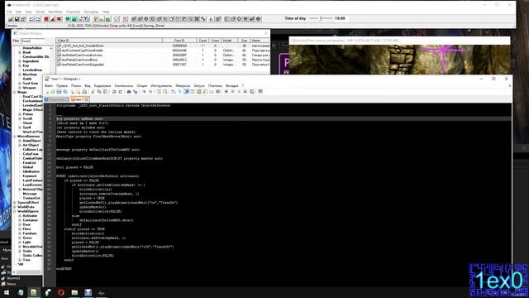The image size is (529, 298).
Task: Select row dunFrostmereCryptSwordHolder
Action: click(x=164, y=50)
